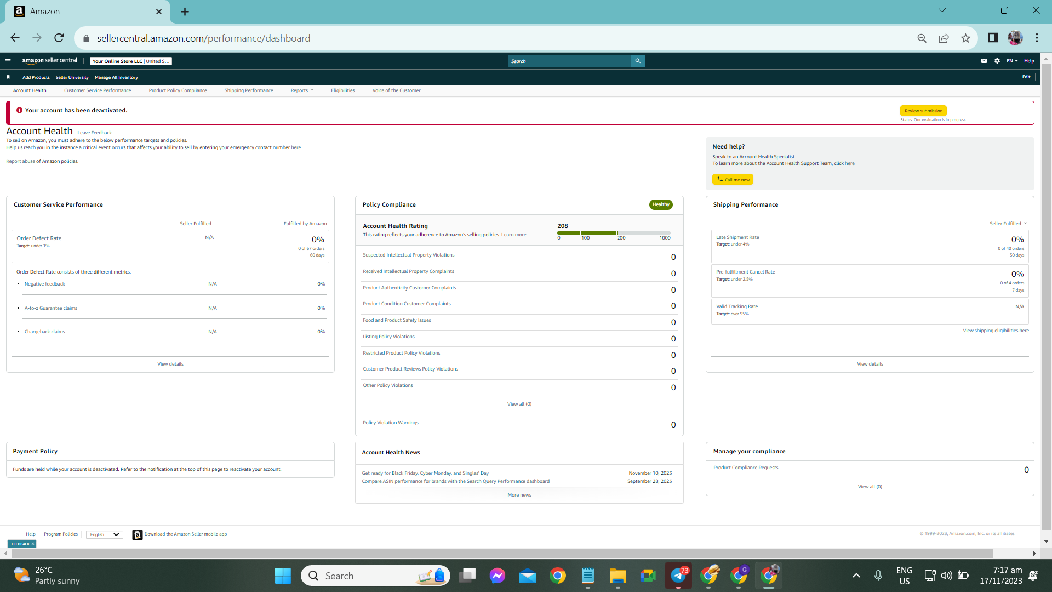Open the Seller Fulfilled dropdown in Shipping Performance
The image size is (1052, 592).
[1008, 224]
